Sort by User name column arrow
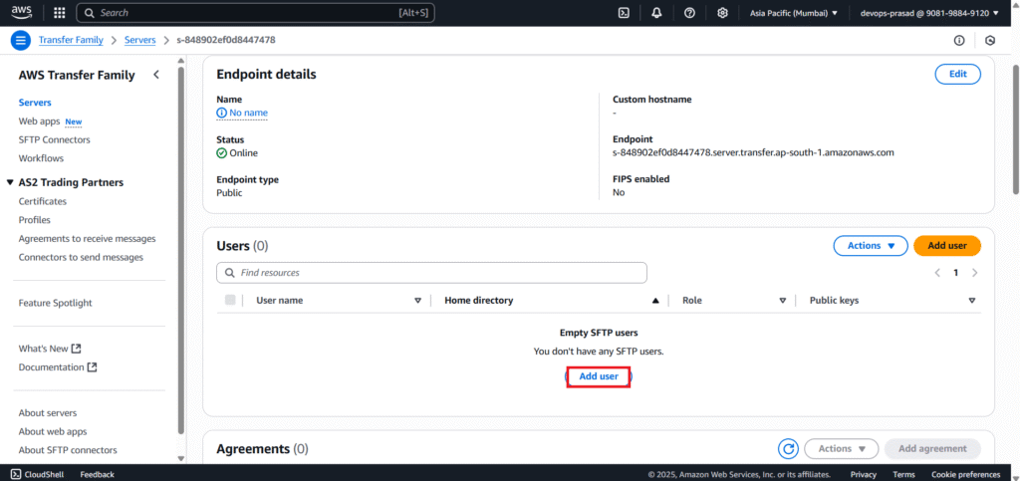 [x=417, y=301]
